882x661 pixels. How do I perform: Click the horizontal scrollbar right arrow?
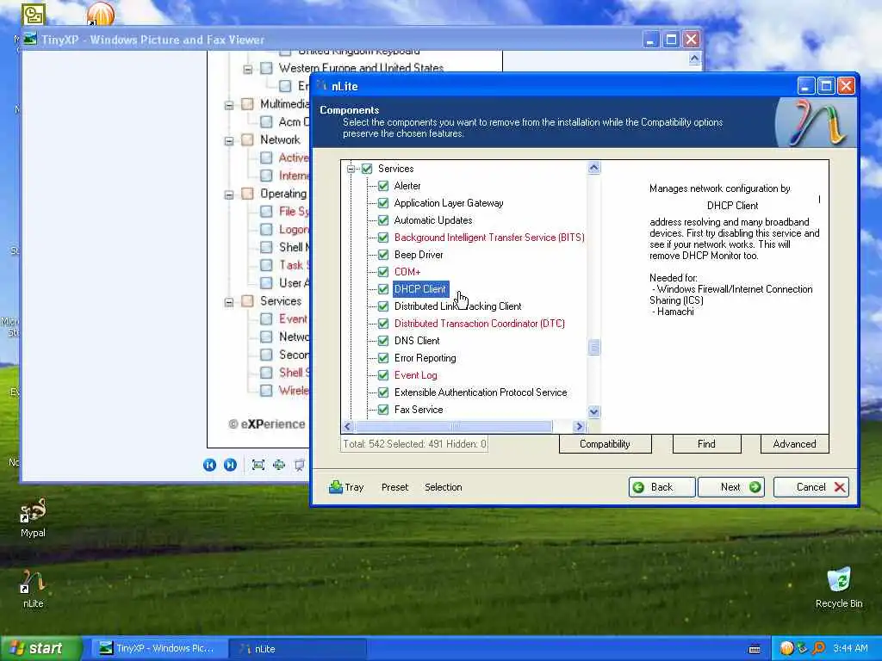pyautogui.click(x=580, y=427)
